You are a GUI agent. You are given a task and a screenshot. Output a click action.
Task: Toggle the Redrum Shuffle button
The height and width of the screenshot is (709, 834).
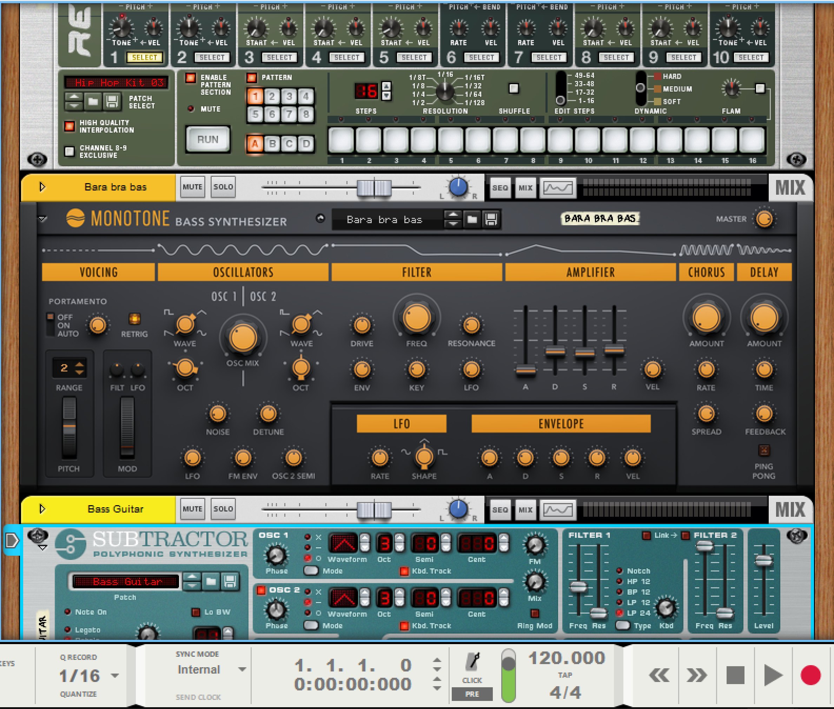point(514,88)
